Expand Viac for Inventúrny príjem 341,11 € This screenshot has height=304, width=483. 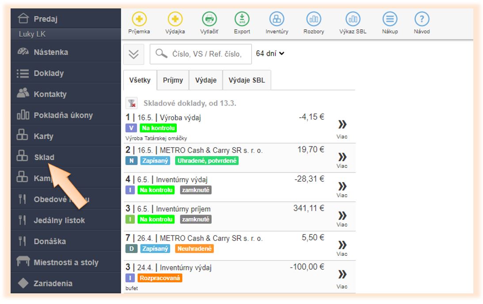(342, 218)
